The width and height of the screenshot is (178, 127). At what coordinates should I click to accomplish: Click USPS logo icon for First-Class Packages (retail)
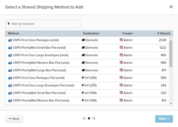pyautogui.click(x=10, y=40)
